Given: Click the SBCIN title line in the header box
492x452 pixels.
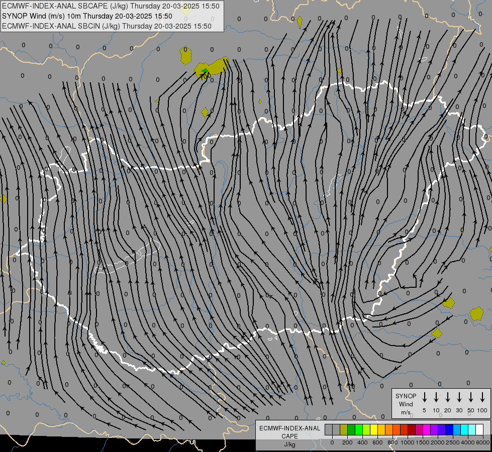Looking at the screenshot, I should (107, 26).
